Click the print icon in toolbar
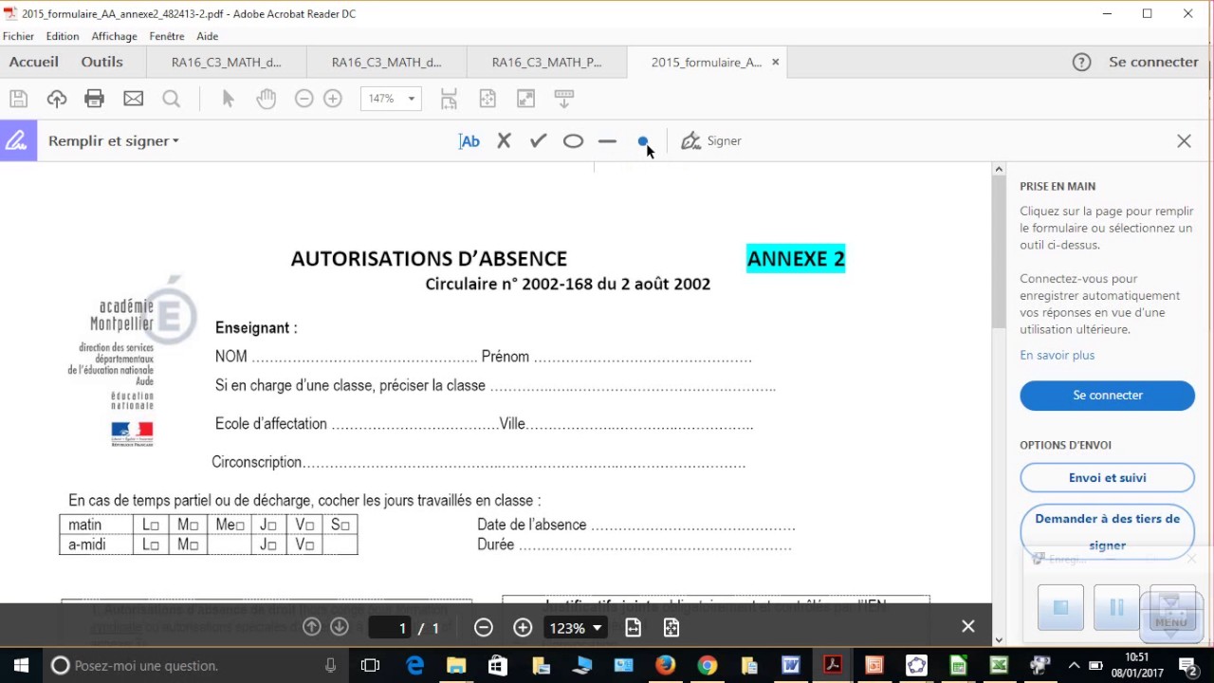Viewport: 1214px width, 683px height. coord(94,99)
